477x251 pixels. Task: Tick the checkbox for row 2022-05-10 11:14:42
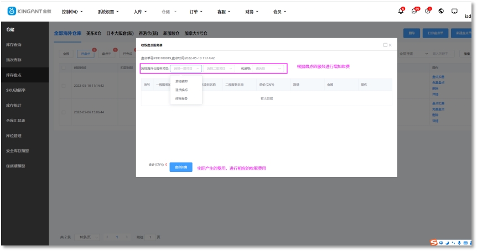pyautogui.click(x=64, y=86)
